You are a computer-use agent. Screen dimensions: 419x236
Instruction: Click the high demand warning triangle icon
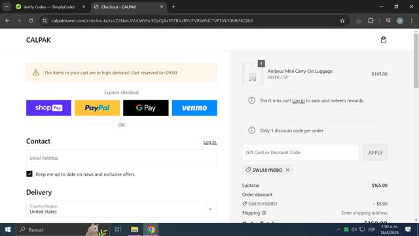pos(36,73)
